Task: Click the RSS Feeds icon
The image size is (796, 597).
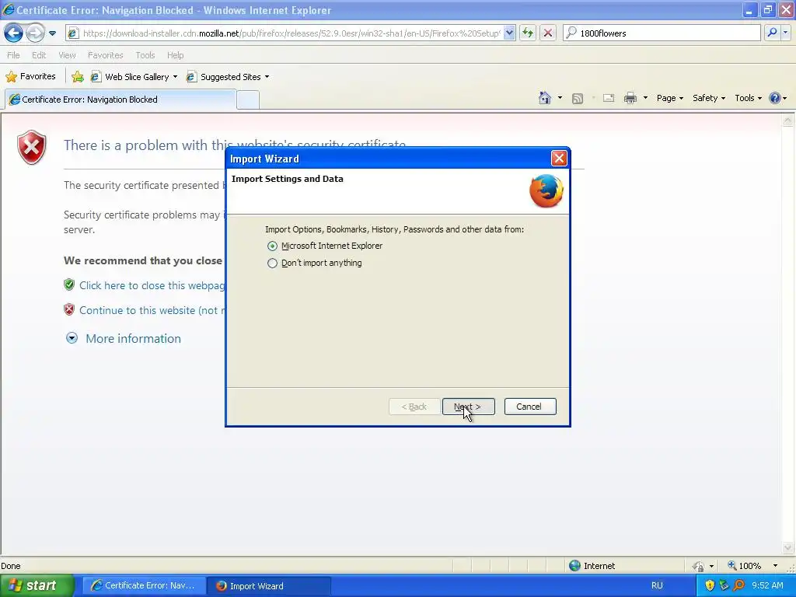Action: tap(578, 99)
